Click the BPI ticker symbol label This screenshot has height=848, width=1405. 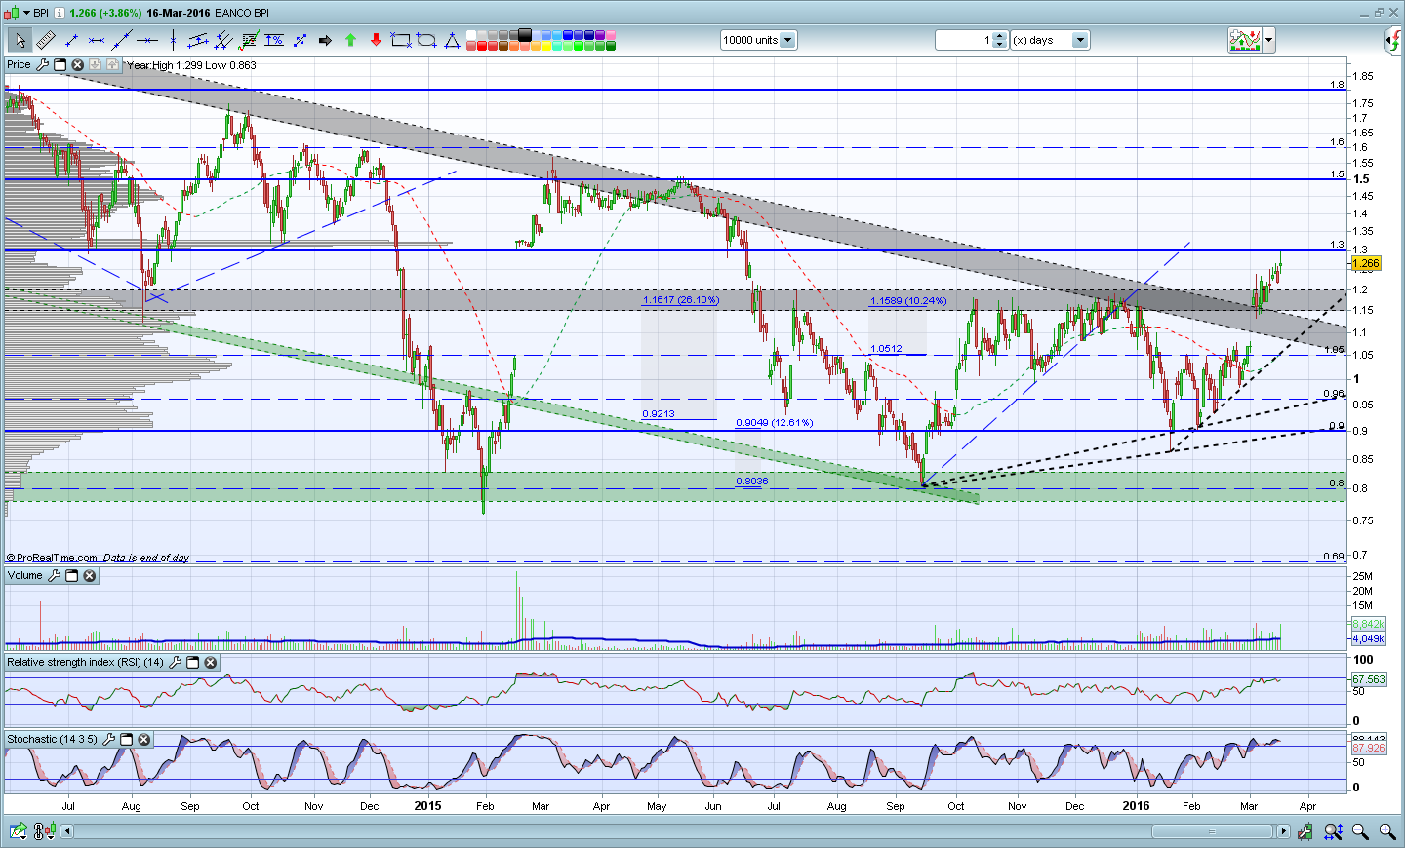click(x=41, y=13)
